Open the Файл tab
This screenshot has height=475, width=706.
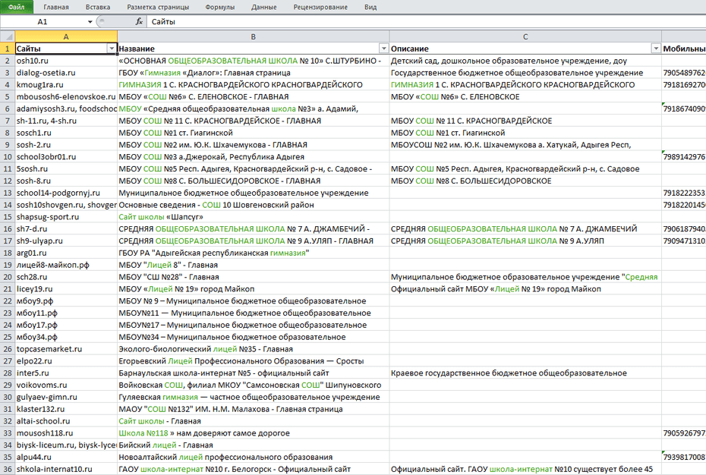click(16, 7)
